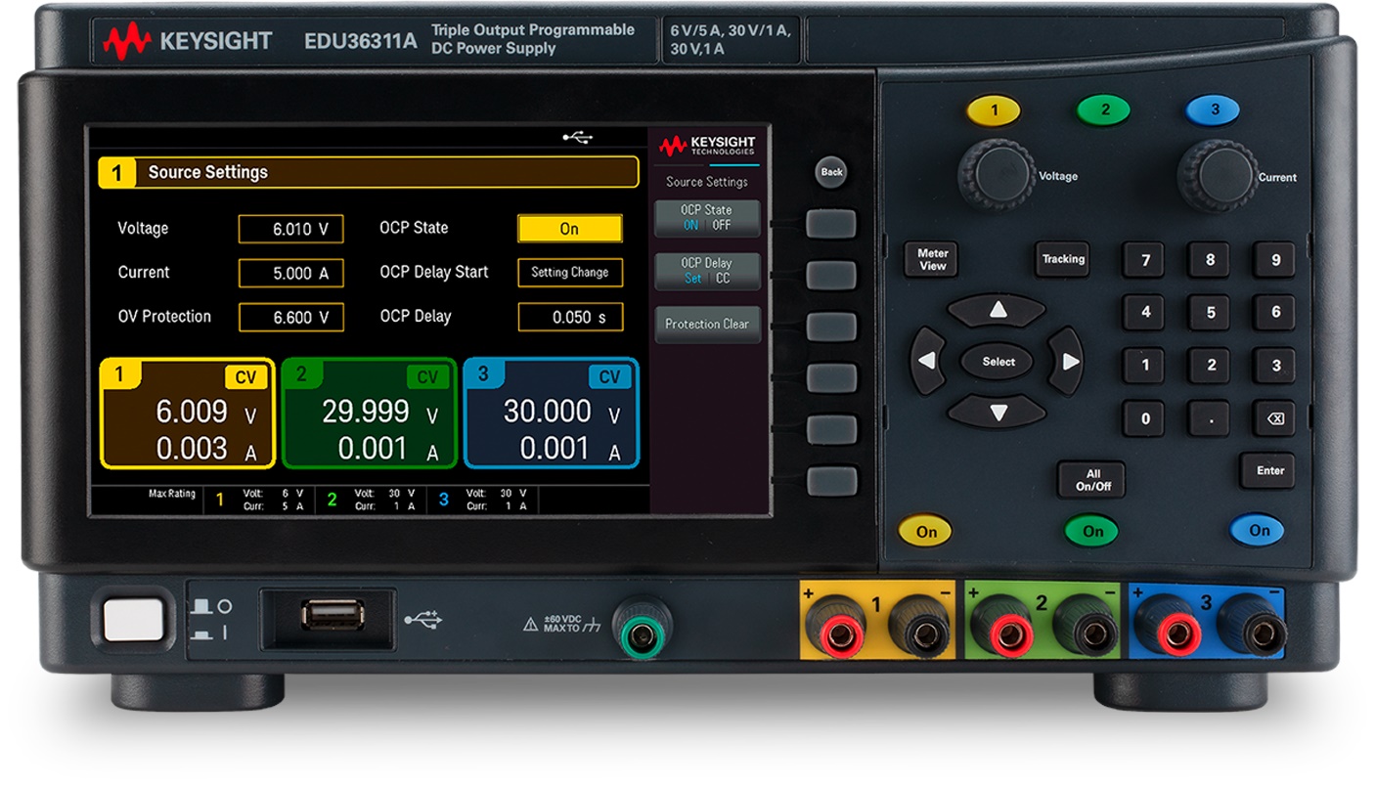The image size is (1376, 786).
Task: Enable Tracking mode
Action: [1063, 259]
